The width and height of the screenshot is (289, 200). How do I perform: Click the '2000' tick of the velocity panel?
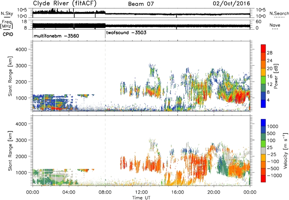tap(21, 156)
